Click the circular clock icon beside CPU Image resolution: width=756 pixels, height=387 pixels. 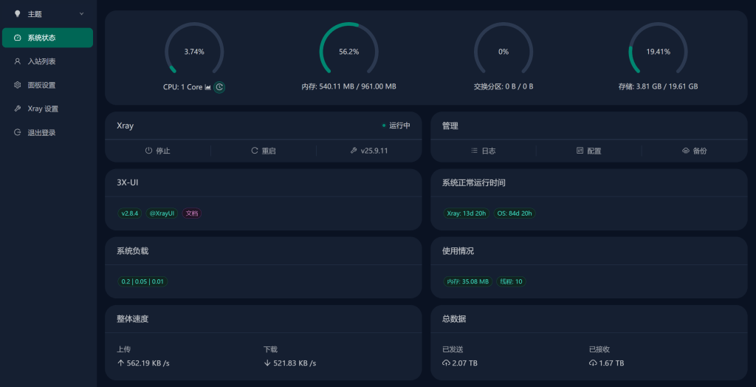coord(219,87)
